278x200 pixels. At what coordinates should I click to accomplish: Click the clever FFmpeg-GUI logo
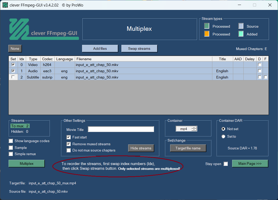[x=44, y=29]
